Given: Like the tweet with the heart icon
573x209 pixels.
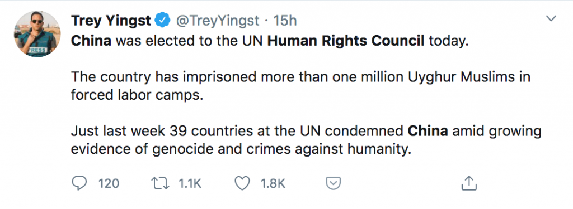Looking at the screenshot, I should point(242,183).
